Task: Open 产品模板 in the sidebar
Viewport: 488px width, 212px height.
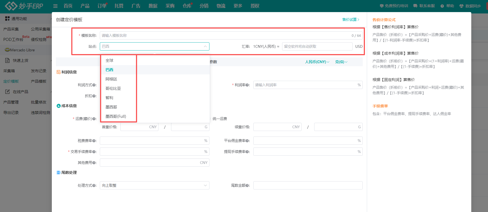Action: 39,81
